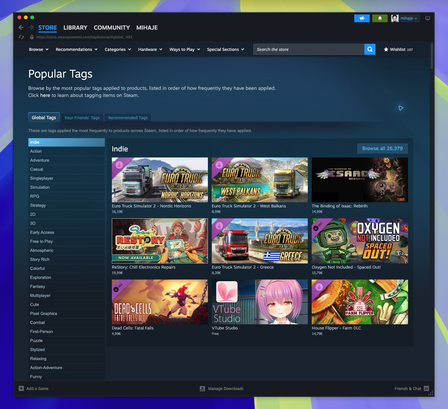The height and width of the screenshot is (409, 448).
Task: Select the Singleplayer tag
Action: pyautogui.click(x=66, y=178)
